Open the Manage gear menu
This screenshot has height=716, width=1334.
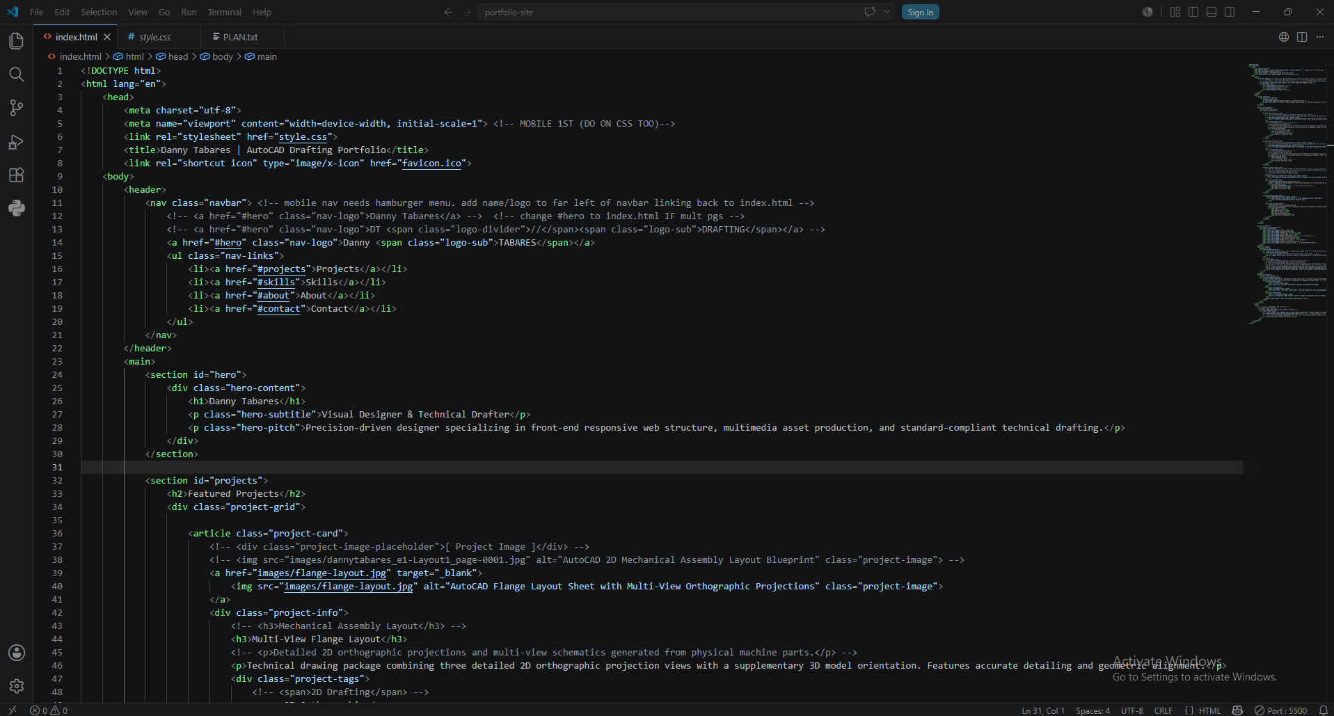[17, 686]
